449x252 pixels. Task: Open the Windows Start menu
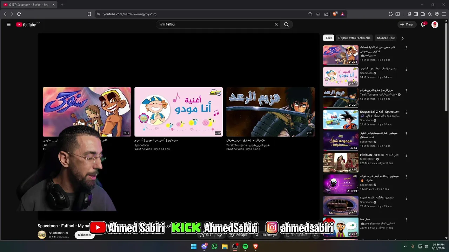194,246
